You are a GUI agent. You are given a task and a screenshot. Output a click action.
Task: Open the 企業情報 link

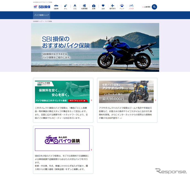(x=146, y=7)
